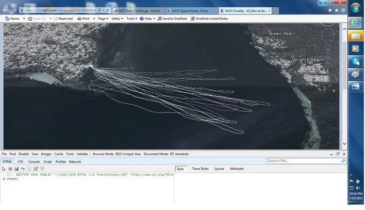Click the Search HTML input field

tap(303, 161)
